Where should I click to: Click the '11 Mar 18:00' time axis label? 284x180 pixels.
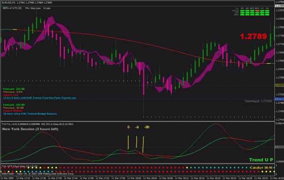[x=134, y=178]
